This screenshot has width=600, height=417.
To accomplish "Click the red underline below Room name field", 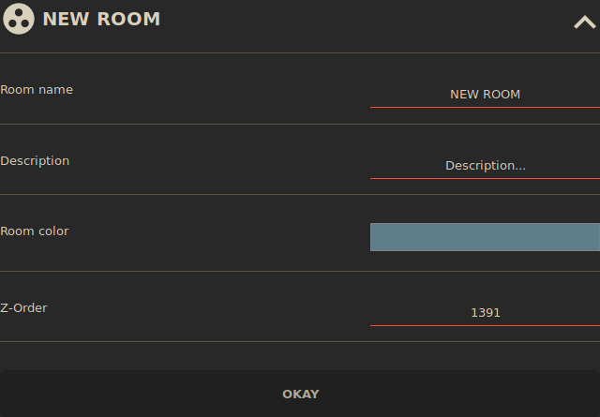I will [x=485, y=107].
